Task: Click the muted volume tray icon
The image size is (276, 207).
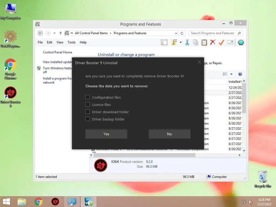Action: tap(251, 202)
